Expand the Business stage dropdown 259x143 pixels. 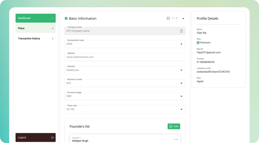pos(181,96)
